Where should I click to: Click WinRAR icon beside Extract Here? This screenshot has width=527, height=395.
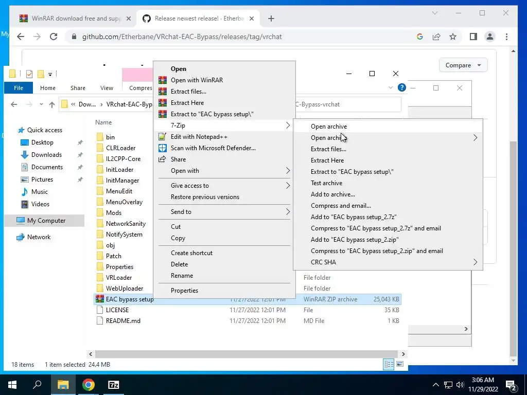(163, 102)
